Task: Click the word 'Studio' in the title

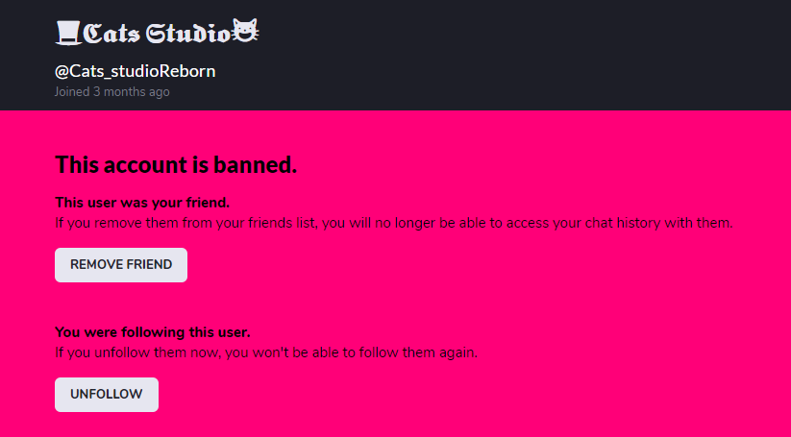Action: click(188, 34)
